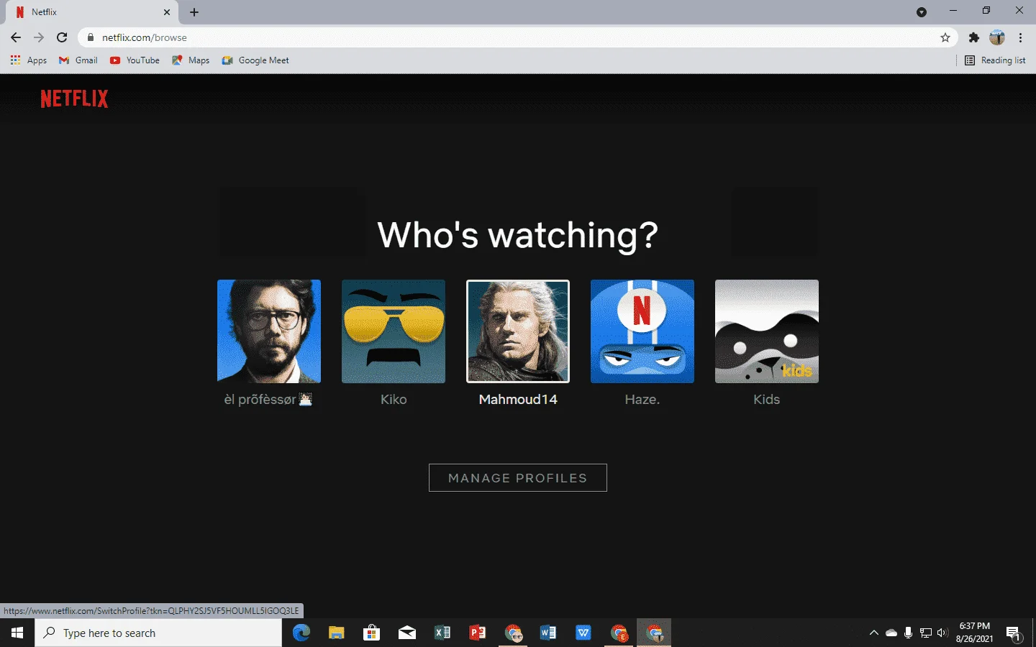Click the Mahmoud14 profile name
Viewport: 1036px width, 647px height.
(x=518, y=400)
